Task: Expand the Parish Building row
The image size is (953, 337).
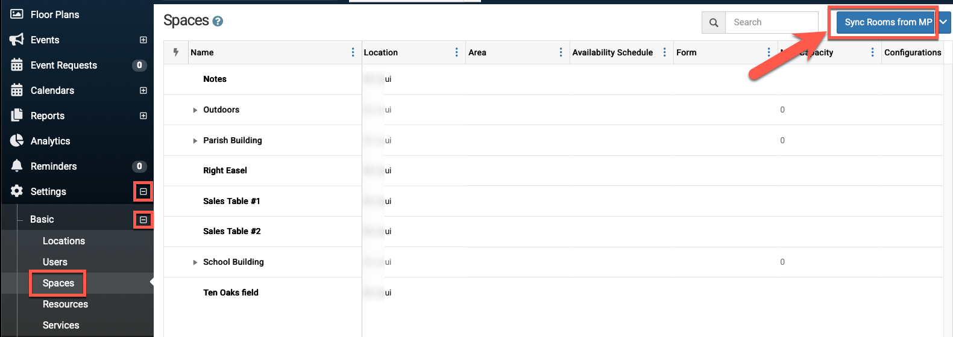Action: 195,141
